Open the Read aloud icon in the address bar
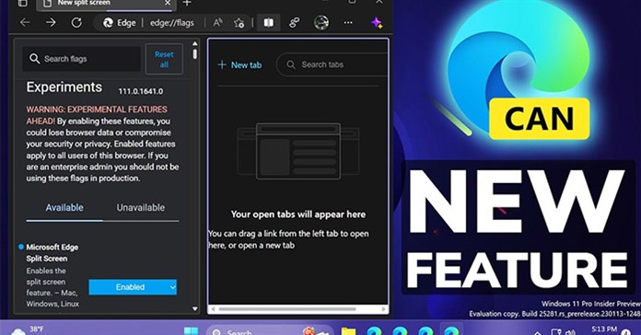Viewport: 641px width, 335px height. click(x=217, y=22)
